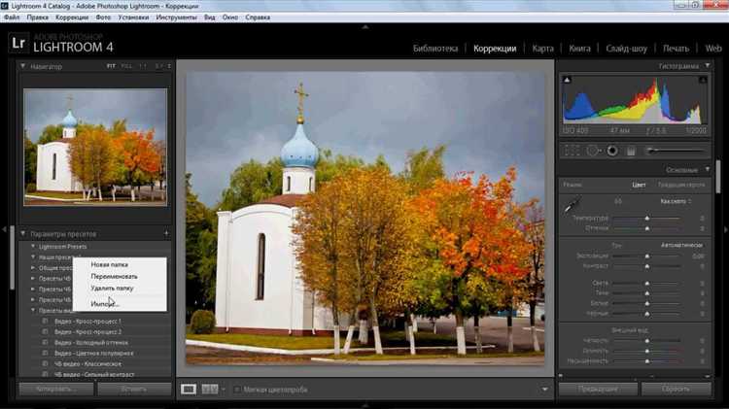Click the Сбросить button

point(676,389)
